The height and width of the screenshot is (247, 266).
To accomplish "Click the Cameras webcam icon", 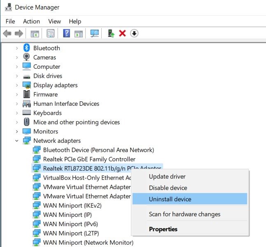I will click(26, 57).
